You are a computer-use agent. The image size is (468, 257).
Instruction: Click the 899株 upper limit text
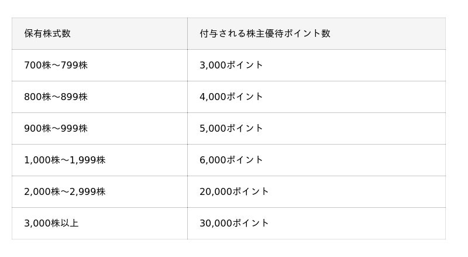(74, 97)
